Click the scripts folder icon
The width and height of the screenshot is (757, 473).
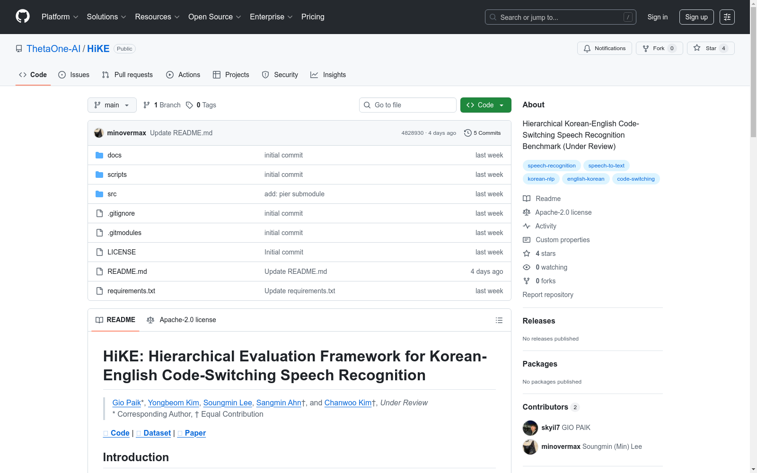(x=99, y=175)
